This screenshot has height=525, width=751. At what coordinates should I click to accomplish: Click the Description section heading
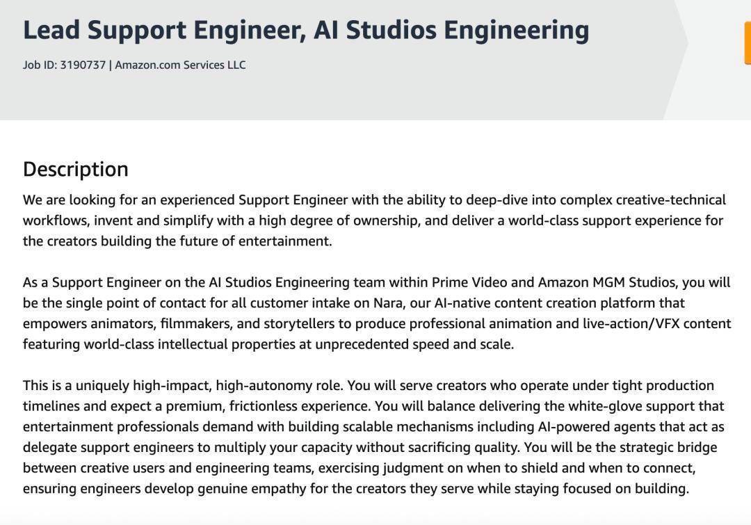tap(75, 169)
